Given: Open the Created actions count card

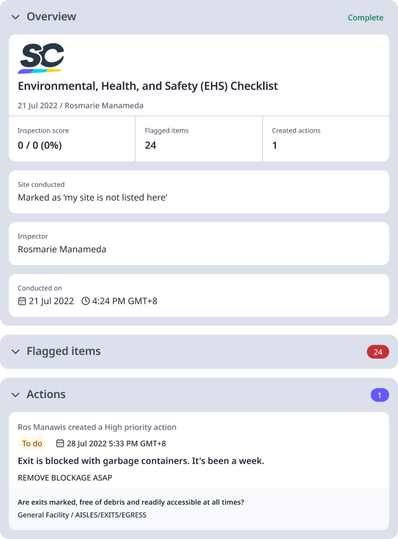Looking at the screenshot, I should [x=326, y=139].
